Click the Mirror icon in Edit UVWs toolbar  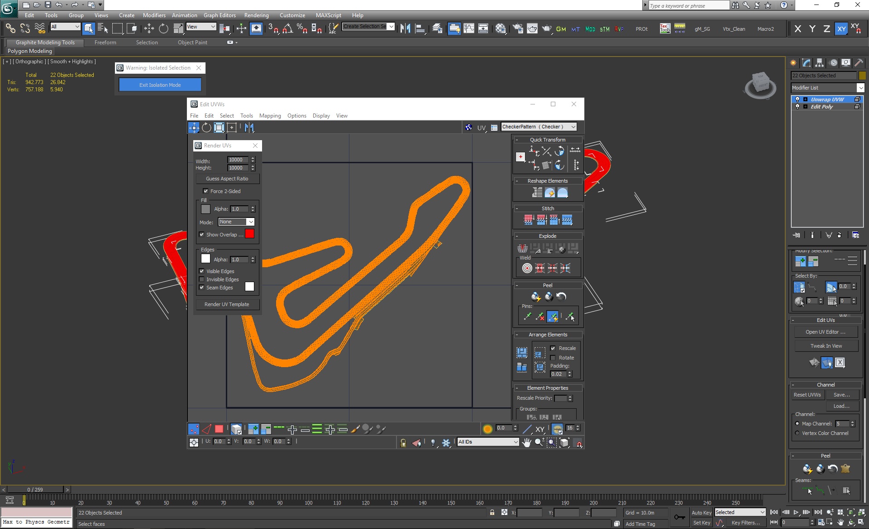[x=249, y=128]
